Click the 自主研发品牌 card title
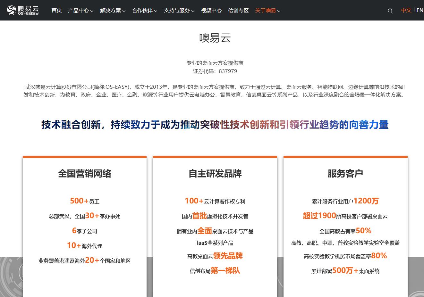Viewport: 424px width, 297px height. 215,174
